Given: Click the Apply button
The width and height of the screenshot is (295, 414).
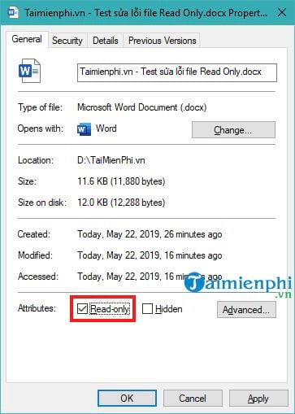Looking at the screenshot, I should 258,399.
